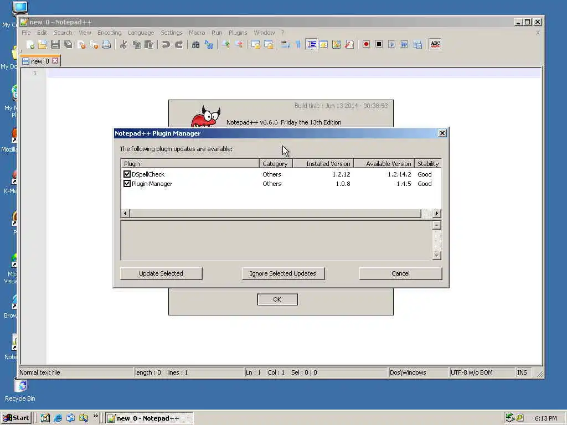Screen dimensions: 567x425
Task: Click the Redo arrow icon
Action: point(179,44)
